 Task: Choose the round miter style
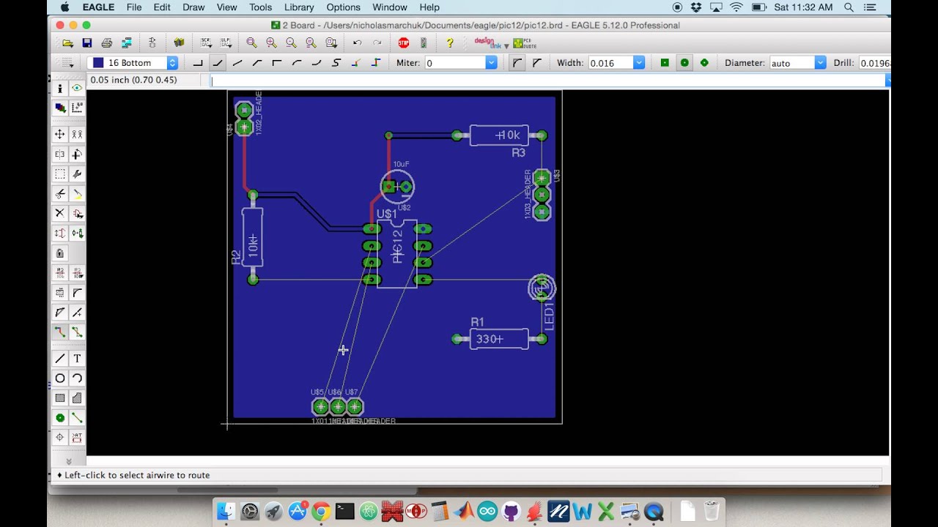[517, 63]
